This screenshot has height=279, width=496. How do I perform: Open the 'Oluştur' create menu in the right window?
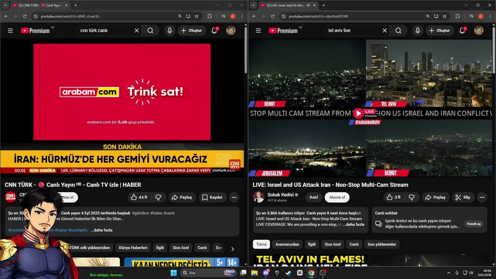pyautogui.click(x=440, y=31)
